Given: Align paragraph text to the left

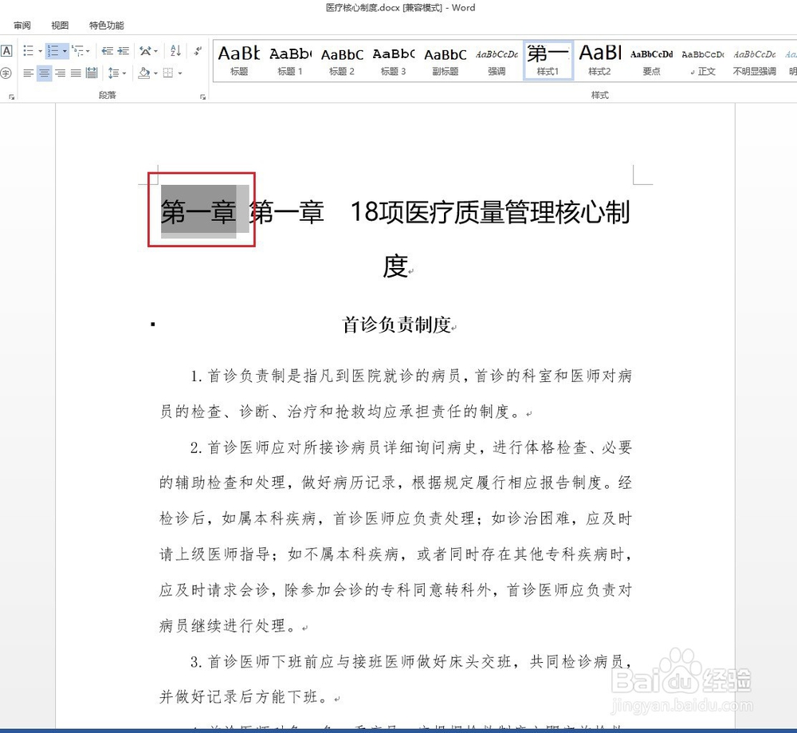Looking at the screenshot, I should [29, 73].
